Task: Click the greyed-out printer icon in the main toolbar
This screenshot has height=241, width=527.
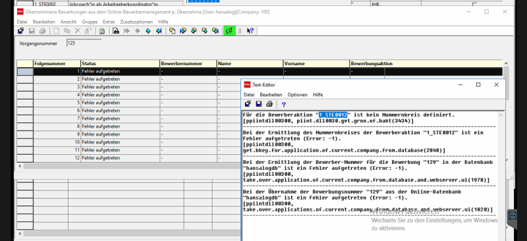Action: click(x=42, y=31)
